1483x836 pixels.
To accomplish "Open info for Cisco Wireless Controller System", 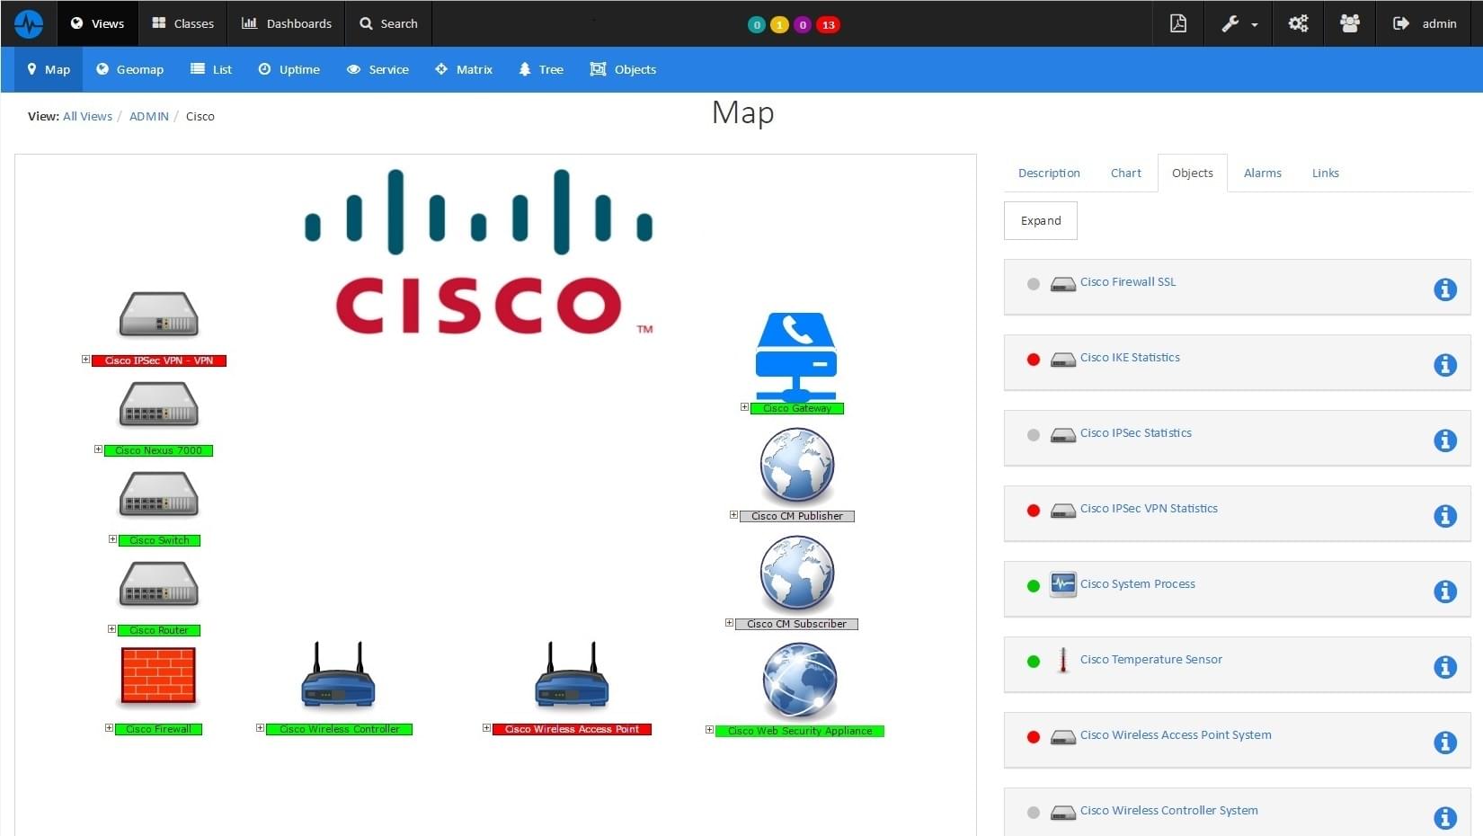I will pos(1444,818).
